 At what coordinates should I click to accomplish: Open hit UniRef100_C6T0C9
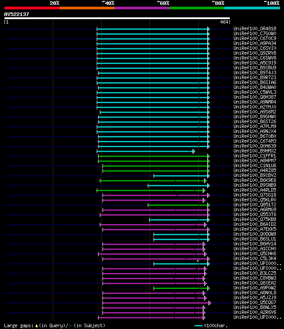tap(255, 38)
